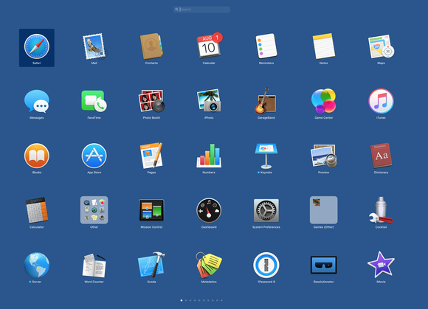Launch the Mail app
The image size is (428, 309).
pos(94,46)
